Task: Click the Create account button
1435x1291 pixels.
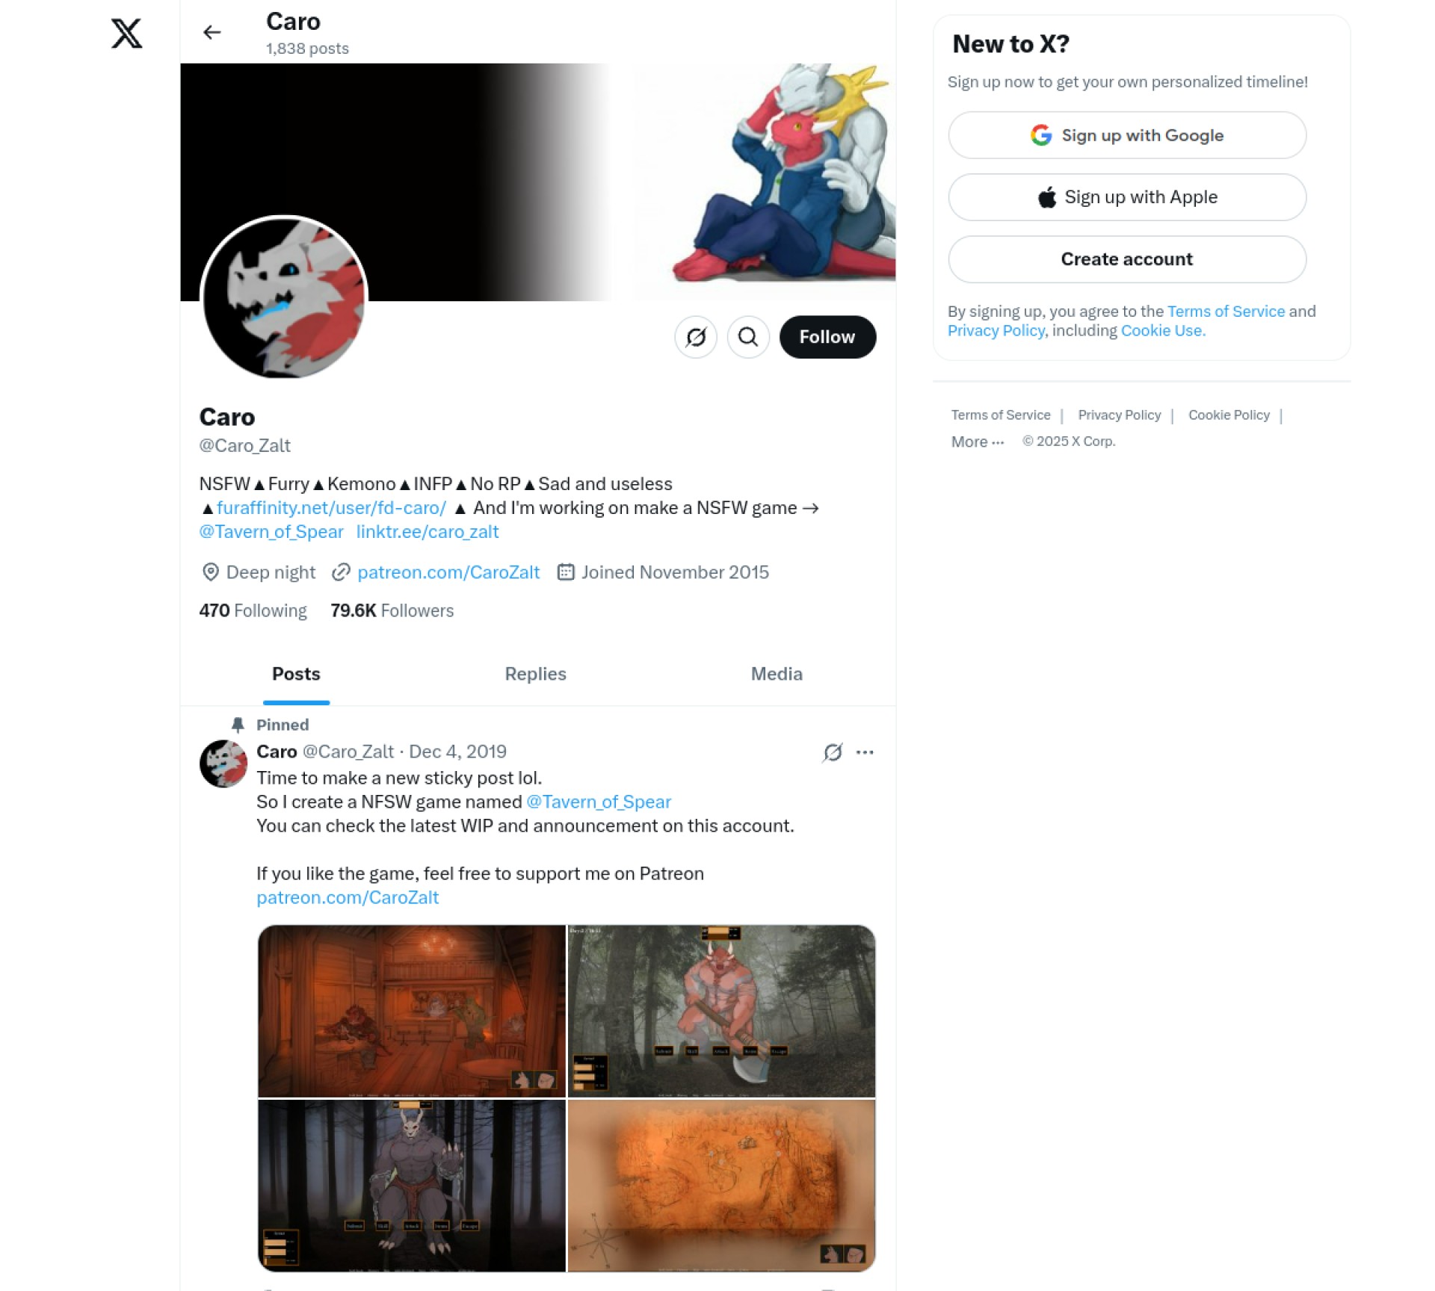Action: pyautogui.click(x=1127, y=259)
